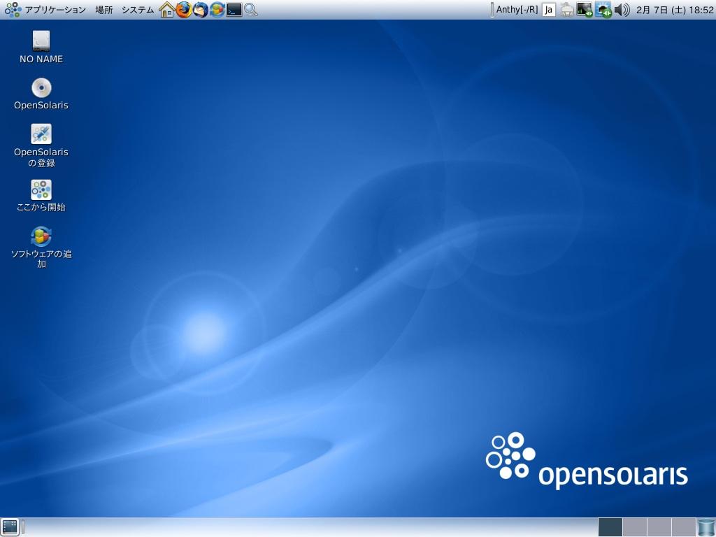Click the Anthy[-/R] input method indicator
716x537 pixels.
[517, 10]
